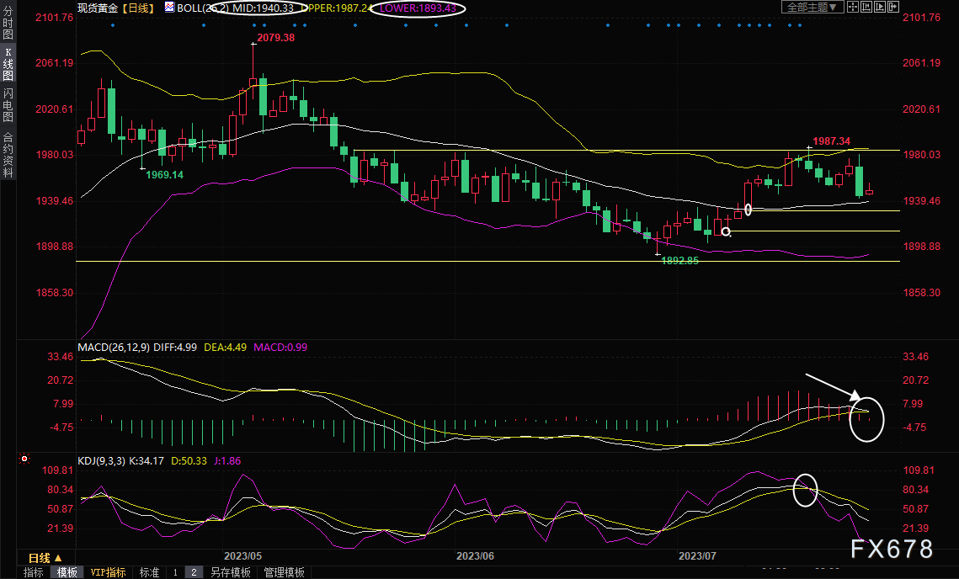Click the DIFF:4.99 value
959x579 pixels.
175,348
